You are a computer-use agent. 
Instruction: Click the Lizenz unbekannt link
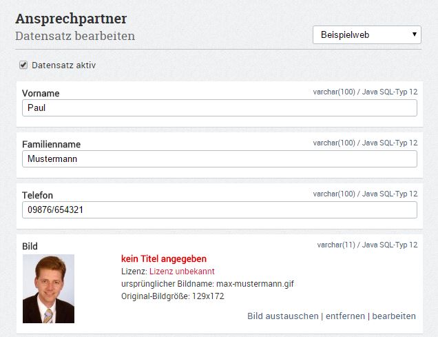click(182, 272)
